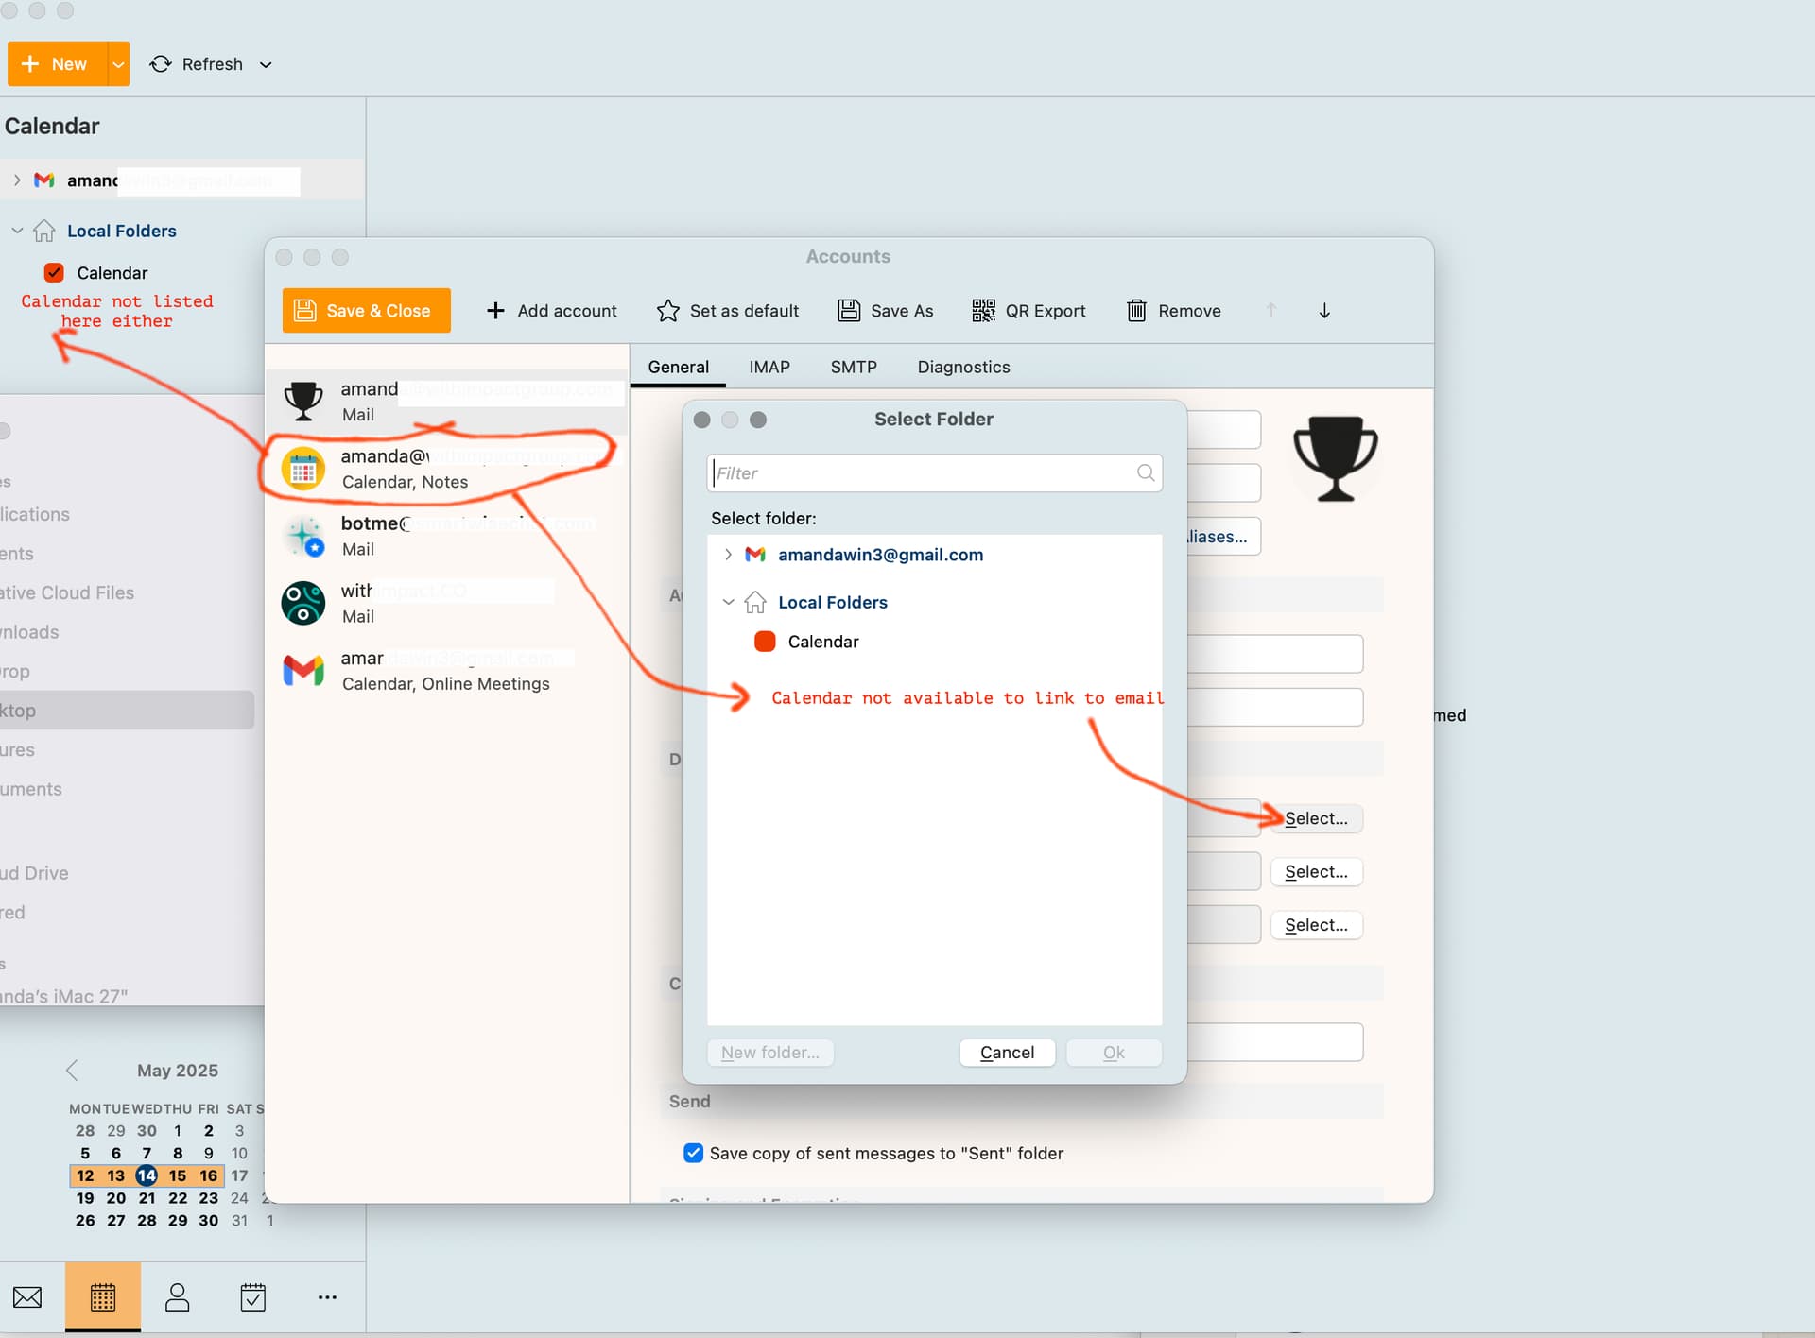Collapse Local Folders in Select Folder dialog
Image resolution: width=1815 pixels, height=1338 pixels.
point(728,602)
